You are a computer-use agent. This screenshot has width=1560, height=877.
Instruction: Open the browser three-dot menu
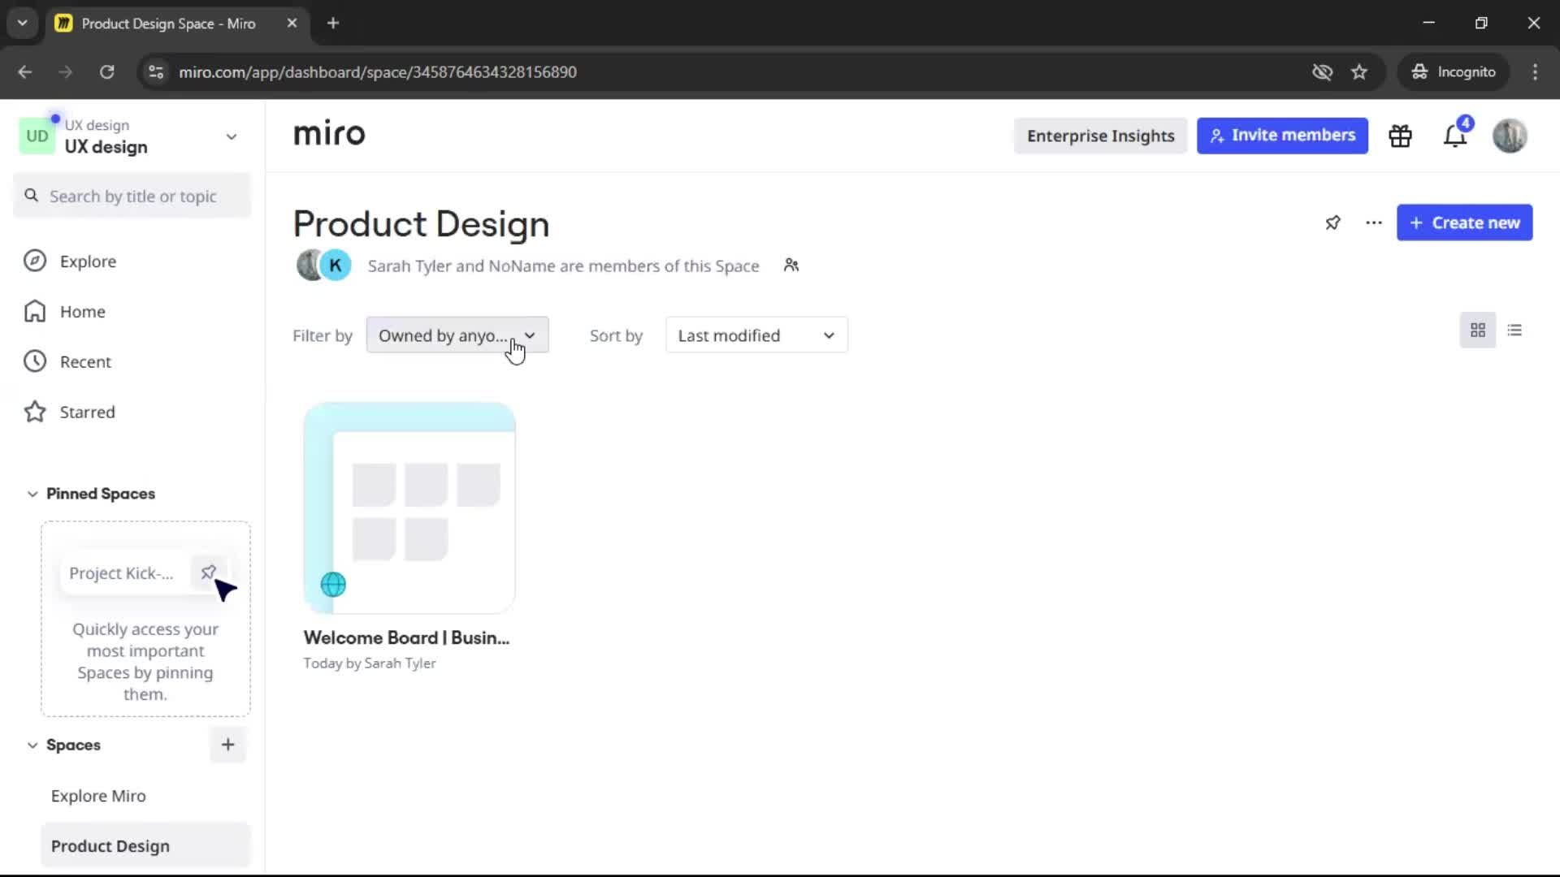coord(1535,71)
